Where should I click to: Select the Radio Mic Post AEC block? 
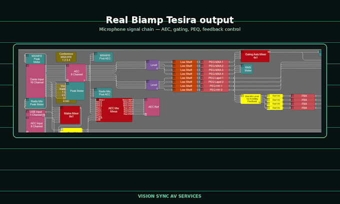103,93
